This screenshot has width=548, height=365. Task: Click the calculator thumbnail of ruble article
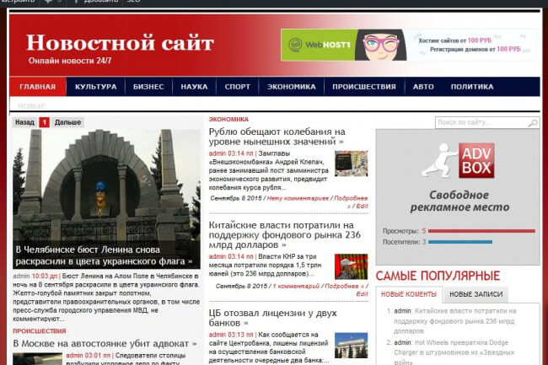click(x=351, y=164)
